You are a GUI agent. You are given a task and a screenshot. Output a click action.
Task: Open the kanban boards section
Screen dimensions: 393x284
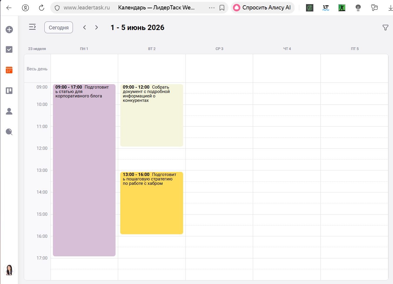(9, 91)
